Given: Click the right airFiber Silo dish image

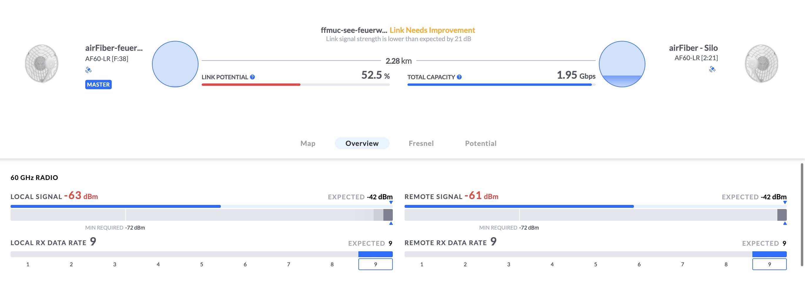Looking at the screenshot, I should [x=761, y=64].
